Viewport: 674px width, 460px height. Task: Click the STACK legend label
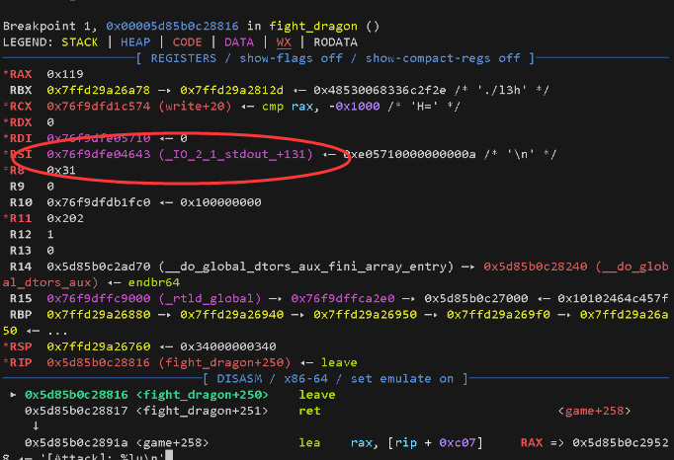(x=79, y=42)
